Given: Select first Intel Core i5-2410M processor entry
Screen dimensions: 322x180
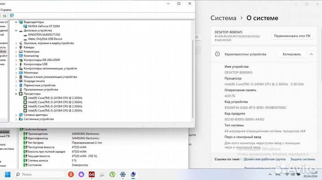Looking at the screenshot, I should click(55, 98).
